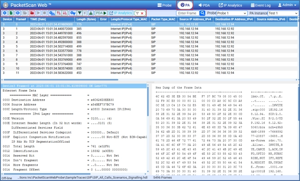Viewport: 300px width, 181px height.
Task: Click the horizontal scrollbar of packet list
Action: pos(61,79)
